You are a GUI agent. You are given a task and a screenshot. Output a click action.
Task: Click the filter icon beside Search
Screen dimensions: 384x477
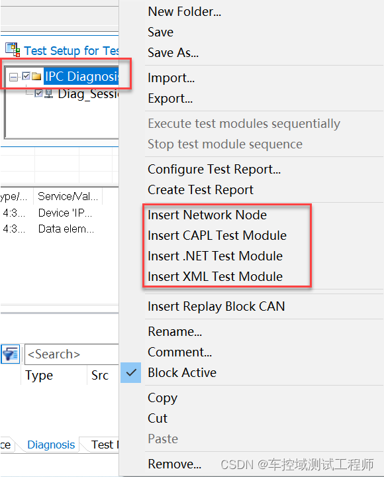[11, 354]
